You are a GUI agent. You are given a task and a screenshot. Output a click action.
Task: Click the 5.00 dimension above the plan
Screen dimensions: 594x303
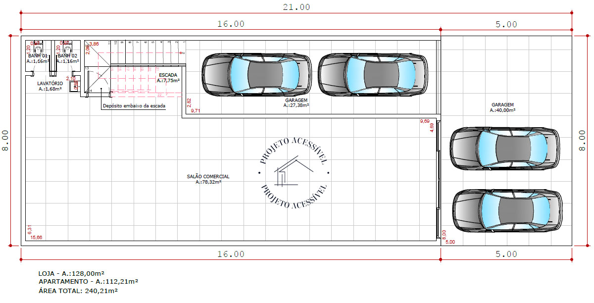coord(506,24)
